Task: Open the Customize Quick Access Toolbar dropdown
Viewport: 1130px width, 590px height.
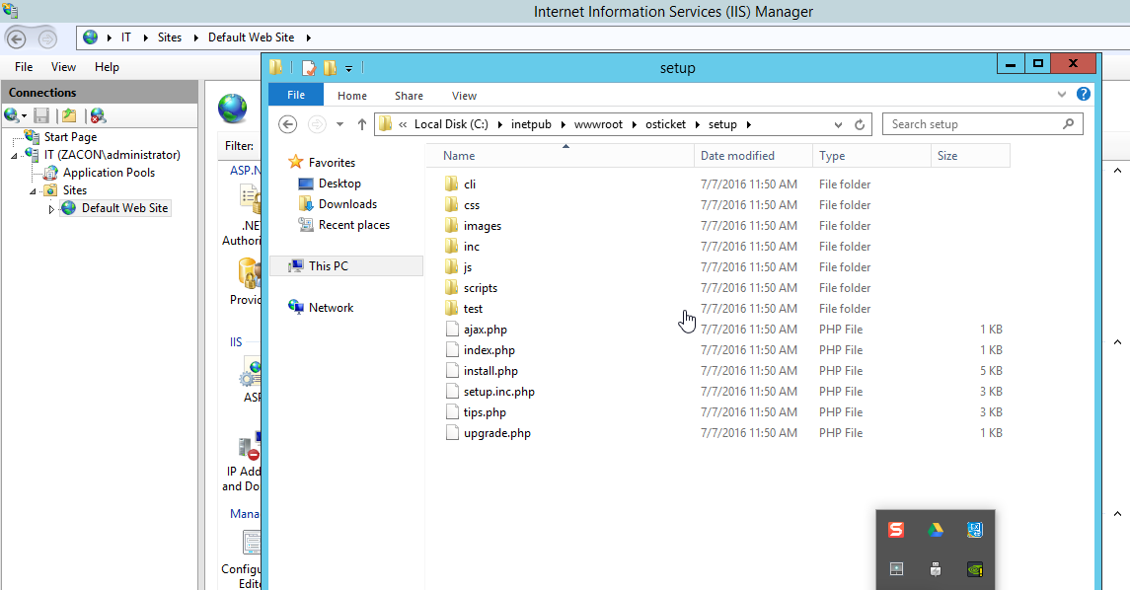Action: (348, 69)
